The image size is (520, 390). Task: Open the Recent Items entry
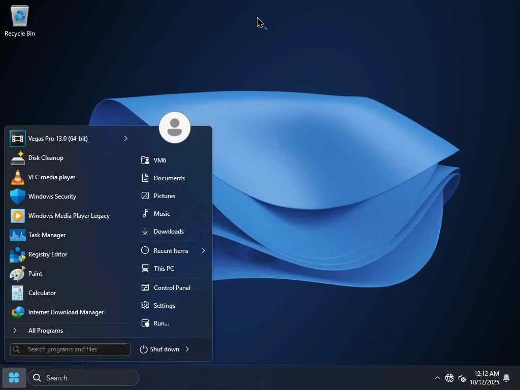pyautogui.click(x=173, y=251)
